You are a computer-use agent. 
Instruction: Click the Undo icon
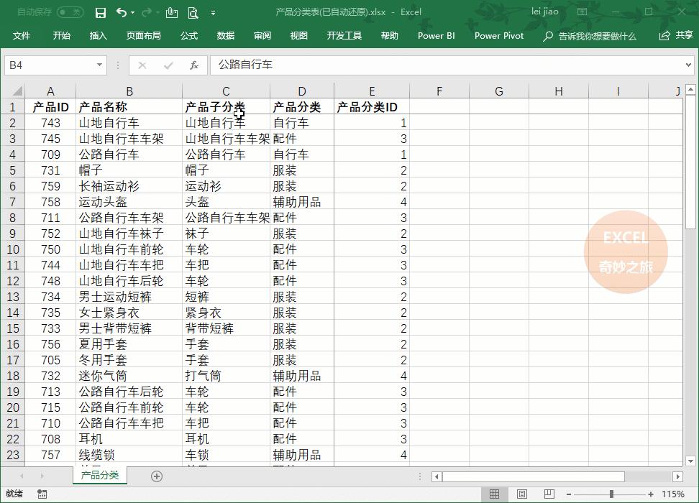pos(122,12)
